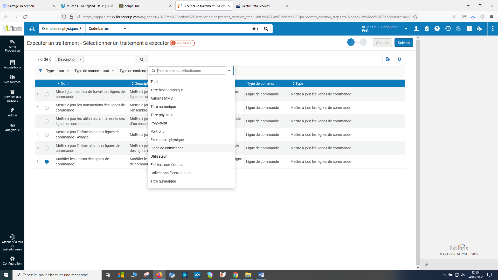Open the Ressources sidebar section

click(x=12, y=79)
